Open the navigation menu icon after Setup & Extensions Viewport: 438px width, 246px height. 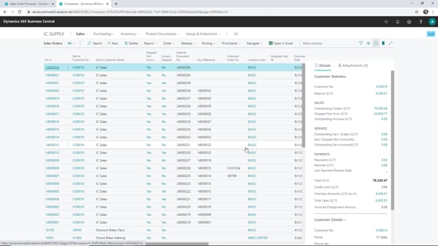[x=236, y=33]
